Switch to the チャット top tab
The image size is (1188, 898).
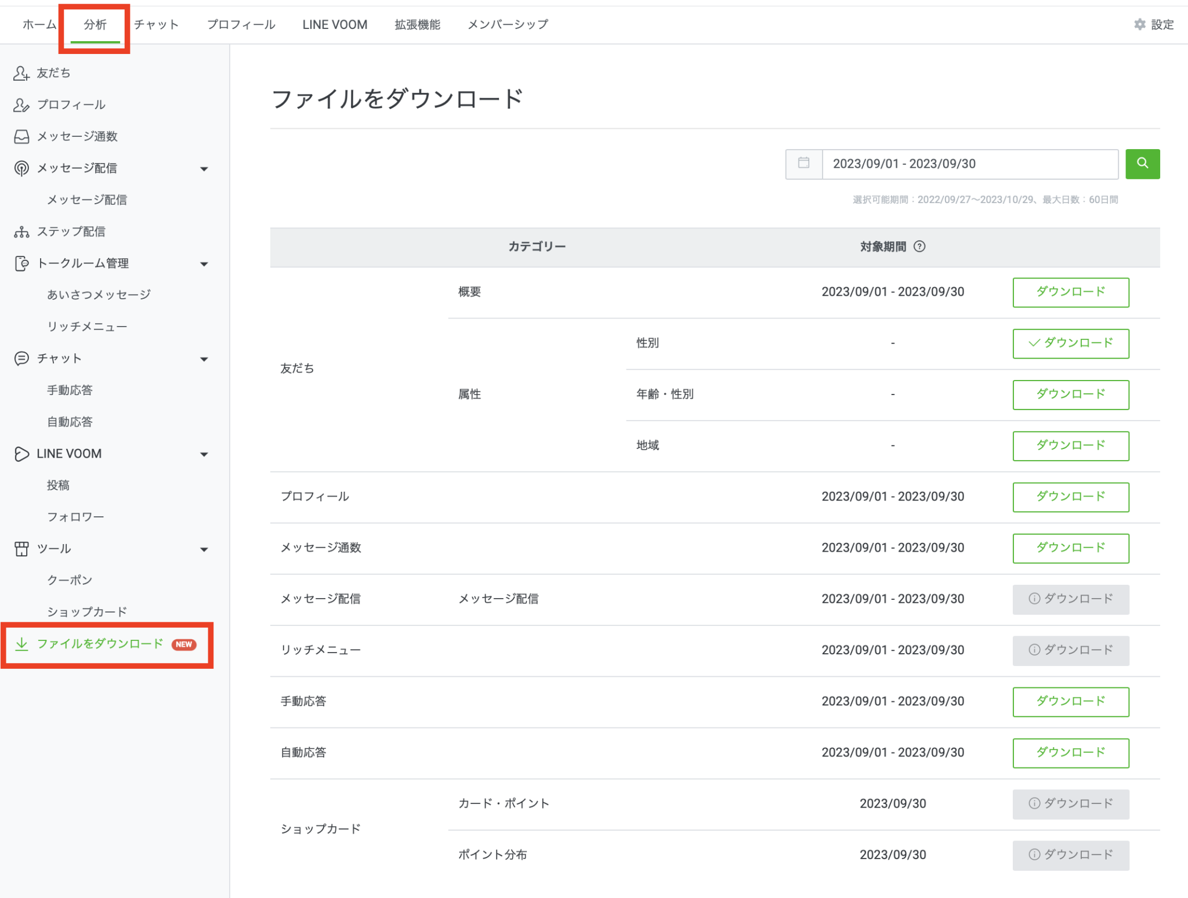click(156, 24)
